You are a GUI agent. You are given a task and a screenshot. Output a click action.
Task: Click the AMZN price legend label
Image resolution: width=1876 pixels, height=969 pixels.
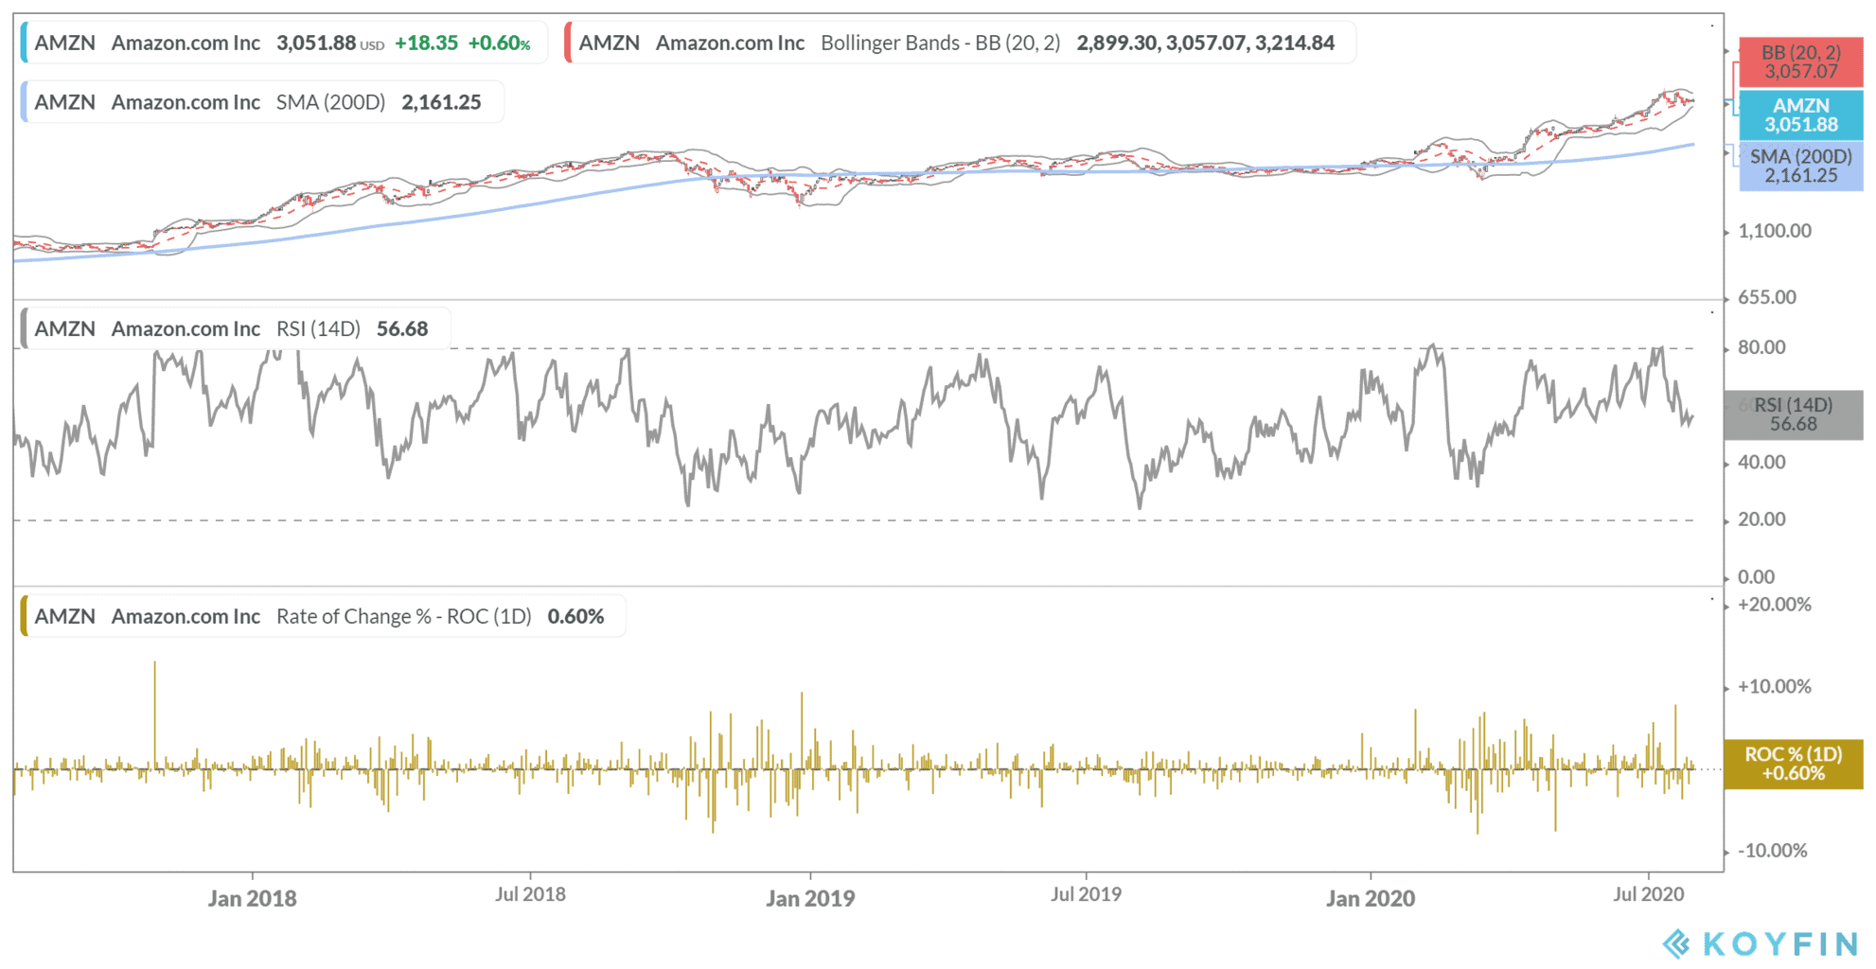283,43
